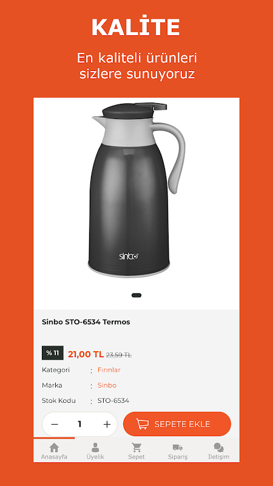Tap the 21,00 TL discounted price

tap(86, 354)
